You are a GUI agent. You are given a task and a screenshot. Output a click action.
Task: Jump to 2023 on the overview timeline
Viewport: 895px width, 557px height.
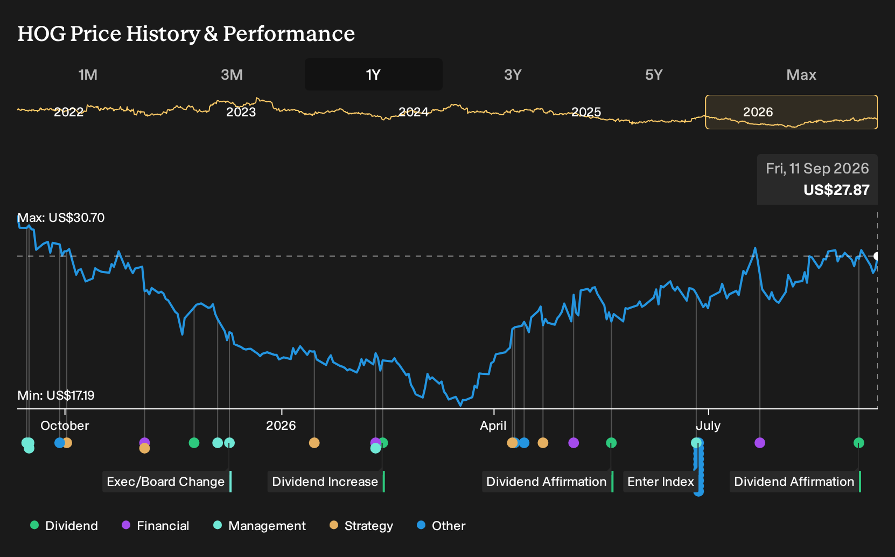tap(241, 112)
